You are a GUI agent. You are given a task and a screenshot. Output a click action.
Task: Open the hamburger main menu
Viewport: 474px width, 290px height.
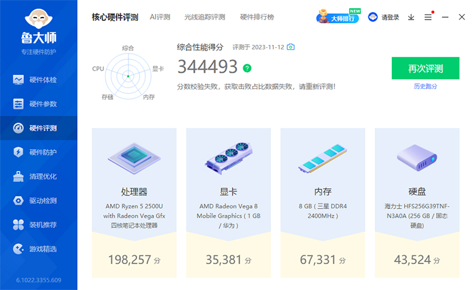point(428,17)
